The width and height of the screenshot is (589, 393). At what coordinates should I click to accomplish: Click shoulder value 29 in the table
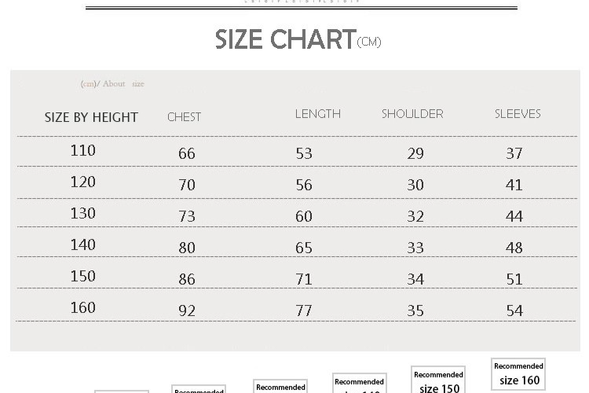pyautogui.click(x=415, y=153)
